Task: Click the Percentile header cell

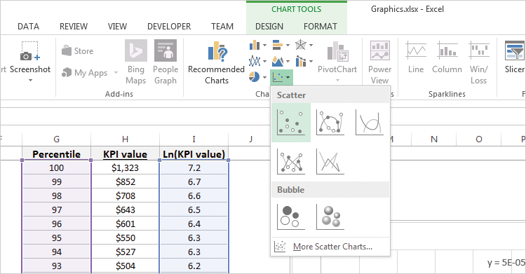Action: [56, 154]
